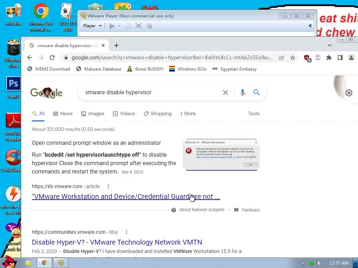Open MEMZ Download bookmark

[49, 69]
